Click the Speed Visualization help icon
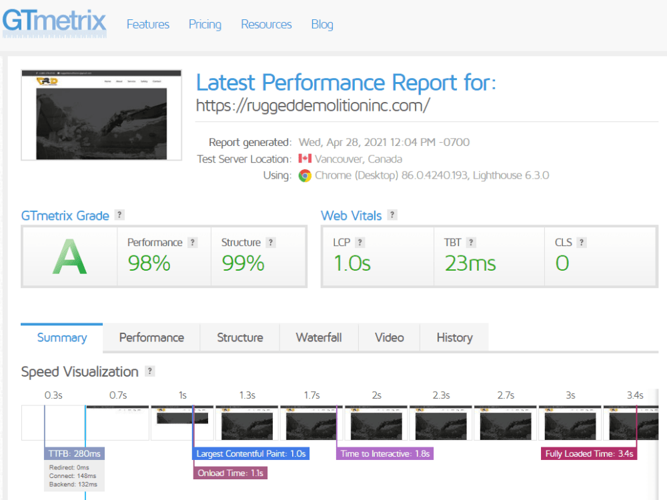Image resolution: width=667 pixels, height=500 pixels. (x=149, y=371)
